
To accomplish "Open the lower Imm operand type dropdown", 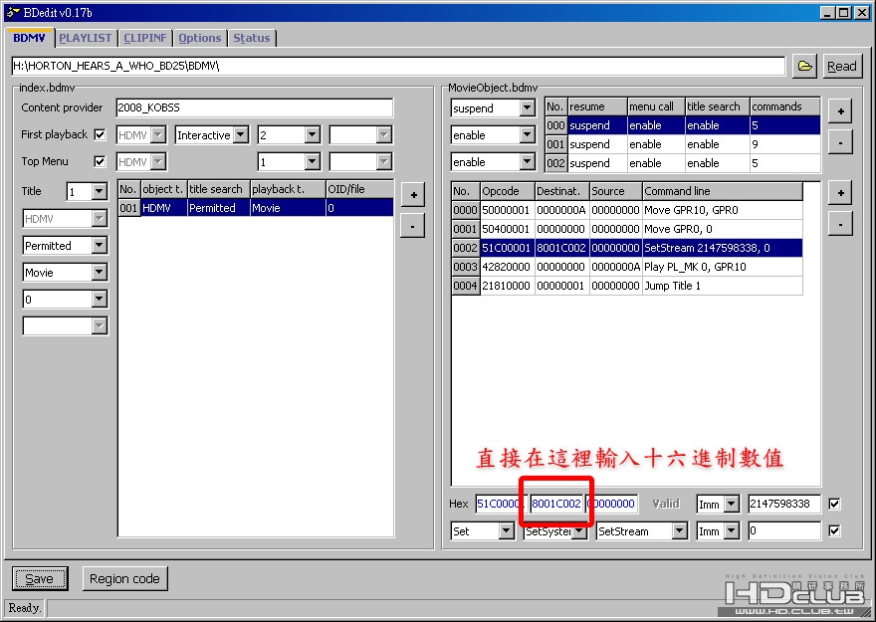I will (732, 531).
